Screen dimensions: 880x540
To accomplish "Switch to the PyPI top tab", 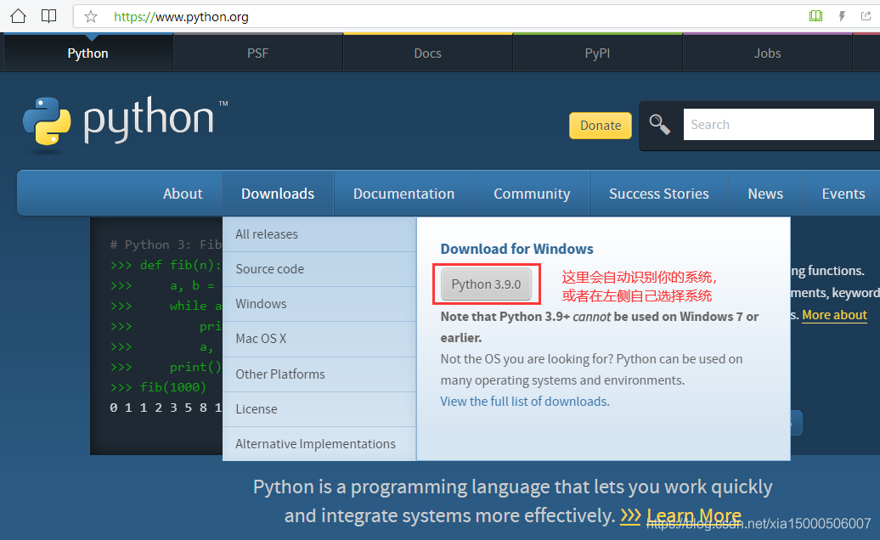I will tap(597, 53).
